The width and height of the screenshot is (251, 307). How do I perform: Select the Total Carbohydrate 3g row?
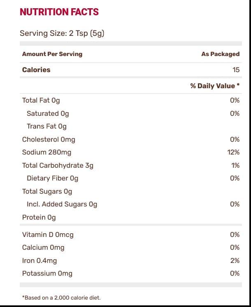[58, 165]
